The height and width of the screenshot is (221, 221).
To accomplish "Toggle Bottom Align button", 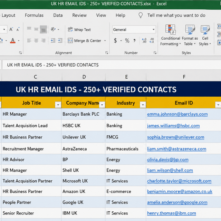I will [x=43, y=29].
